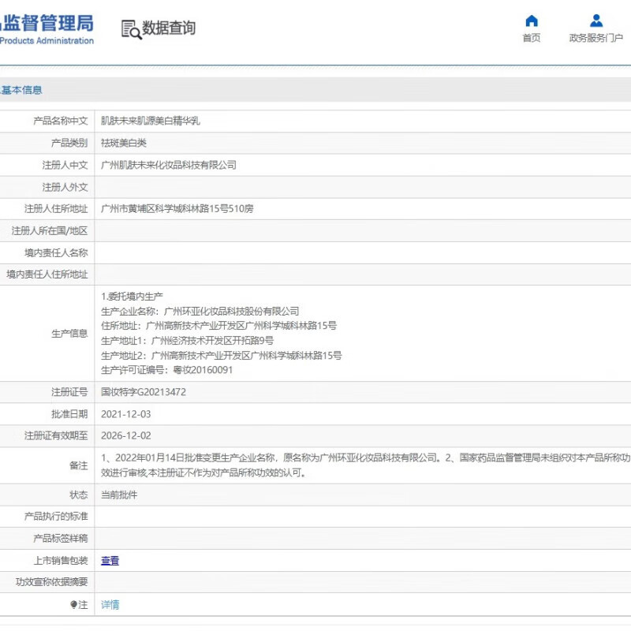Click the approval date 2021-12-03

click(x=126, y=414)
